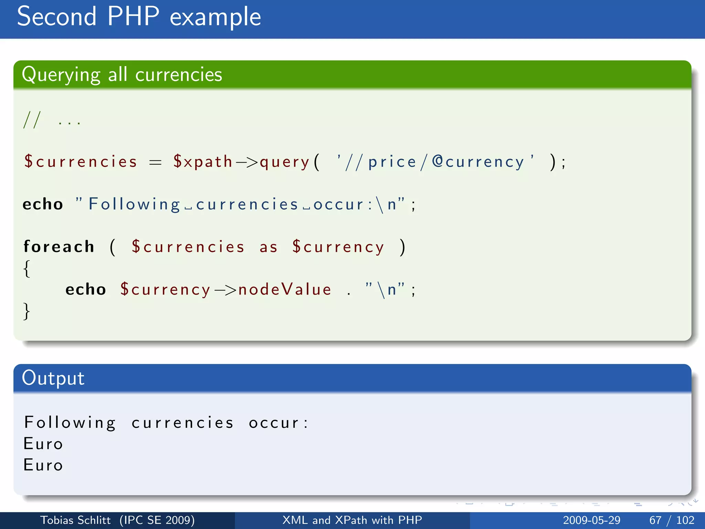Click the Beamer frame navigation symbol
The image size is (705, 529).
(x=510, y=504)
